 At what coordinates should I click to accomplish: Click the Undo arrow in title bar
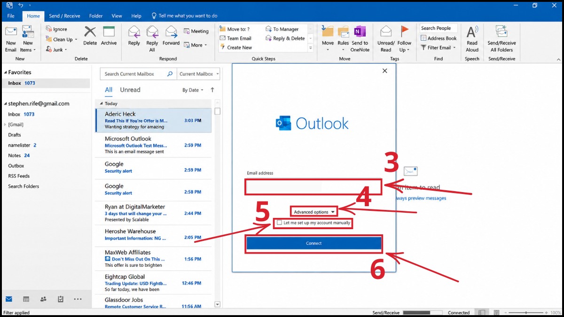(x=20, y=5)
